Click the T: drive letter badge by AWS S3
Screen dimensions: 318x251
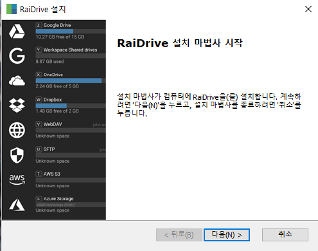[39, 174]
